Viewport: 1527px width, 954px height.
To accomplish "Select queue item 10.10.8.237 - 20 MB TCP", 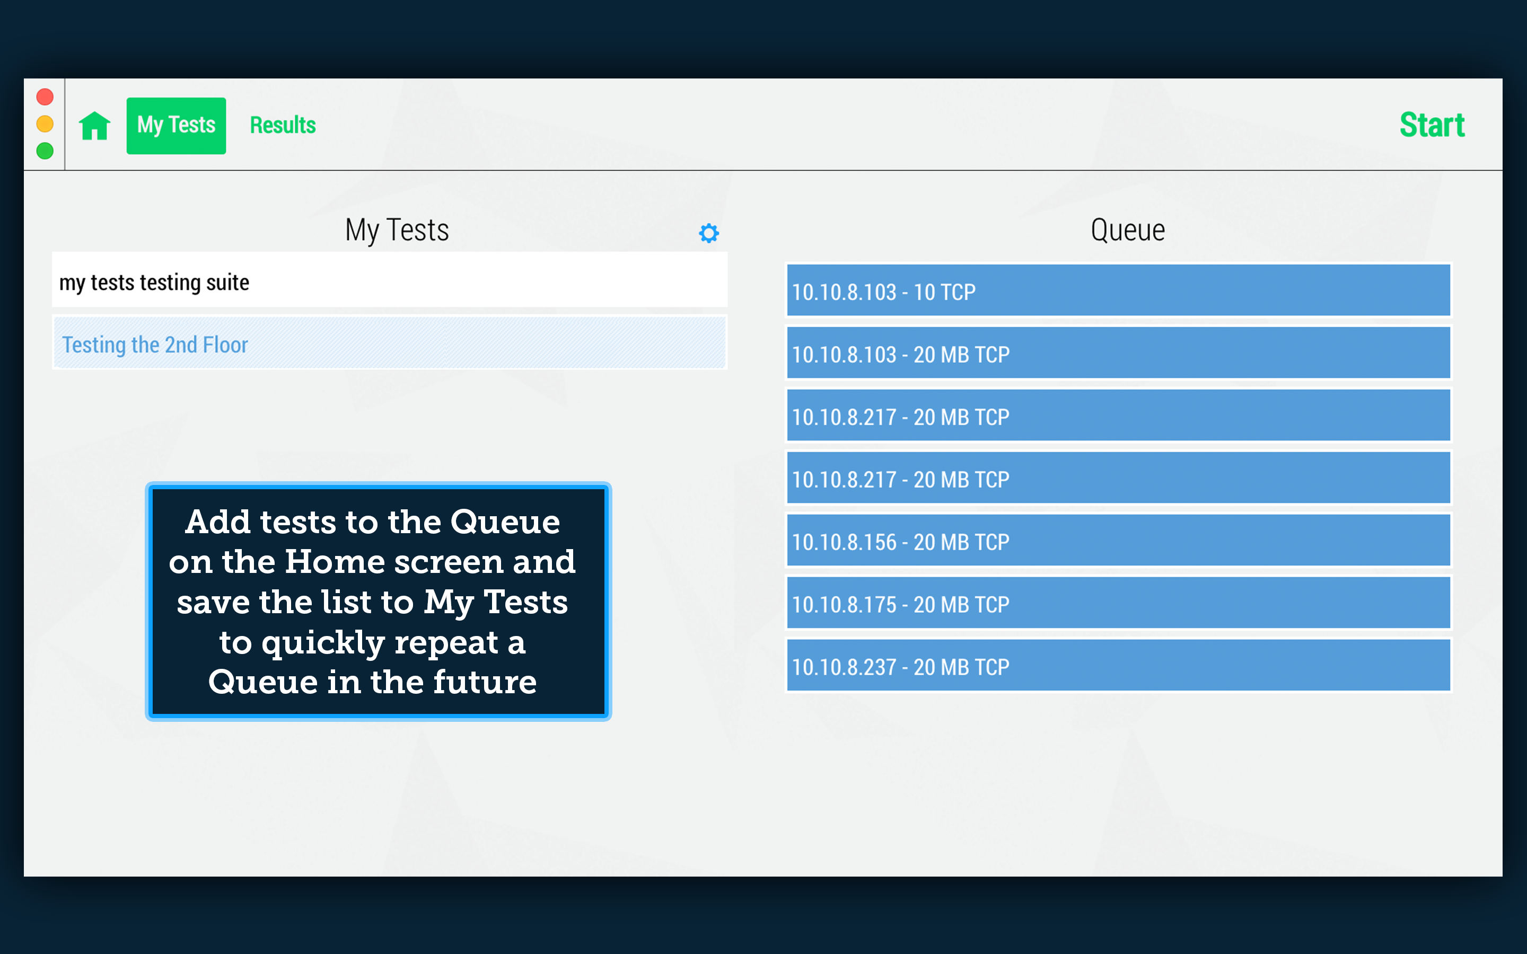I will (x=1118, y=665).
